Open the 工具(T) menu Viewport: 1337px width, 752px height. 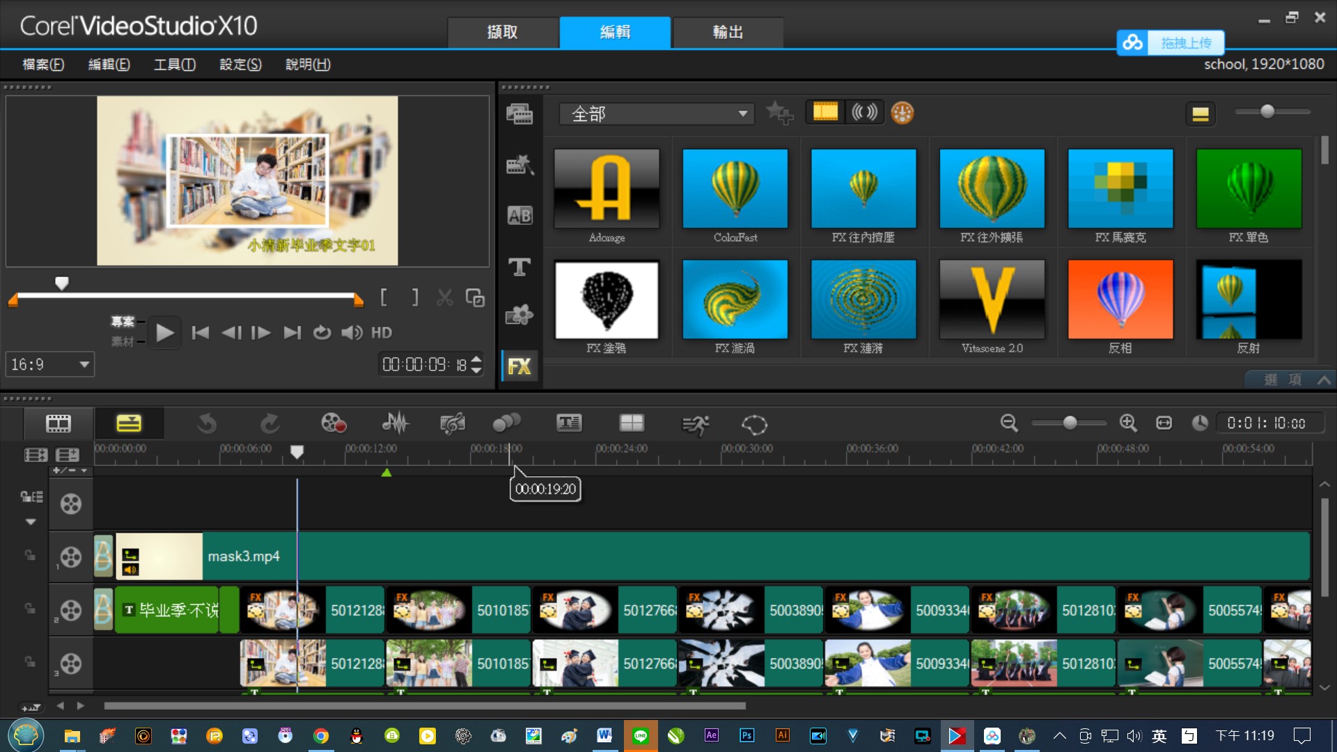point(175,64)
